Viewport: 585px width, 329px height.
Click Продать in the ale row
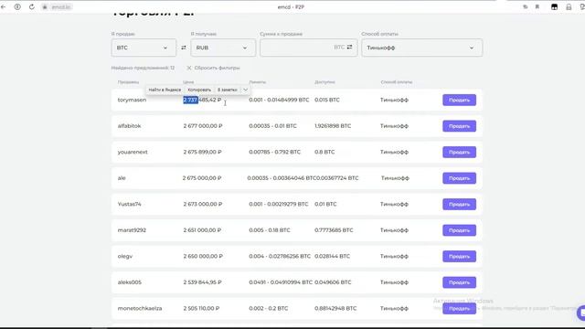click(459, 178)
